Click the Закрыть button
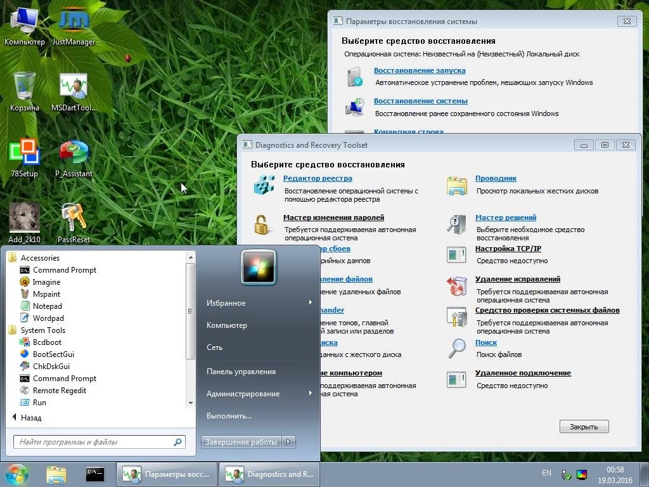The image size is (649, 487). point(584,427)
